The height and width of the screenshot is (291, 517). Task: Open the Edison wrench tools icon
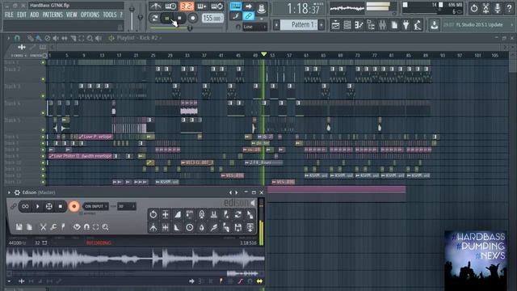pyautogui.click(x=53, y=227)
